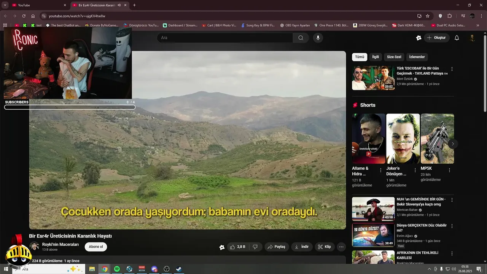487x274 pixels.
Task: Share the video with Paylaş
Action: click(x=277, y=247)
